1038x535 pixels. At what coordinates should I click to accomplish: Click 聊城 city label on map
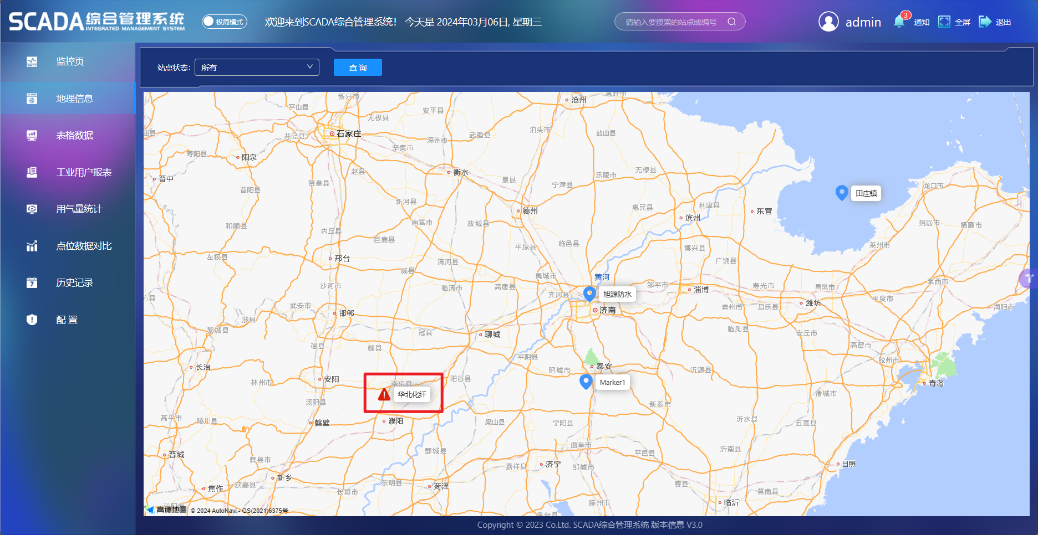point(492,335)
